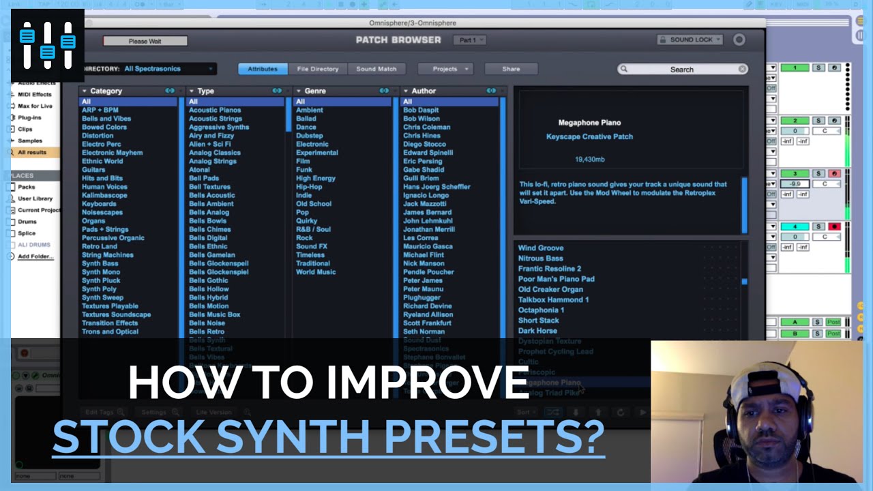873x491 pixels.
Task: Open Packs in Ableton Places sidebar
Action: (27, 187)
